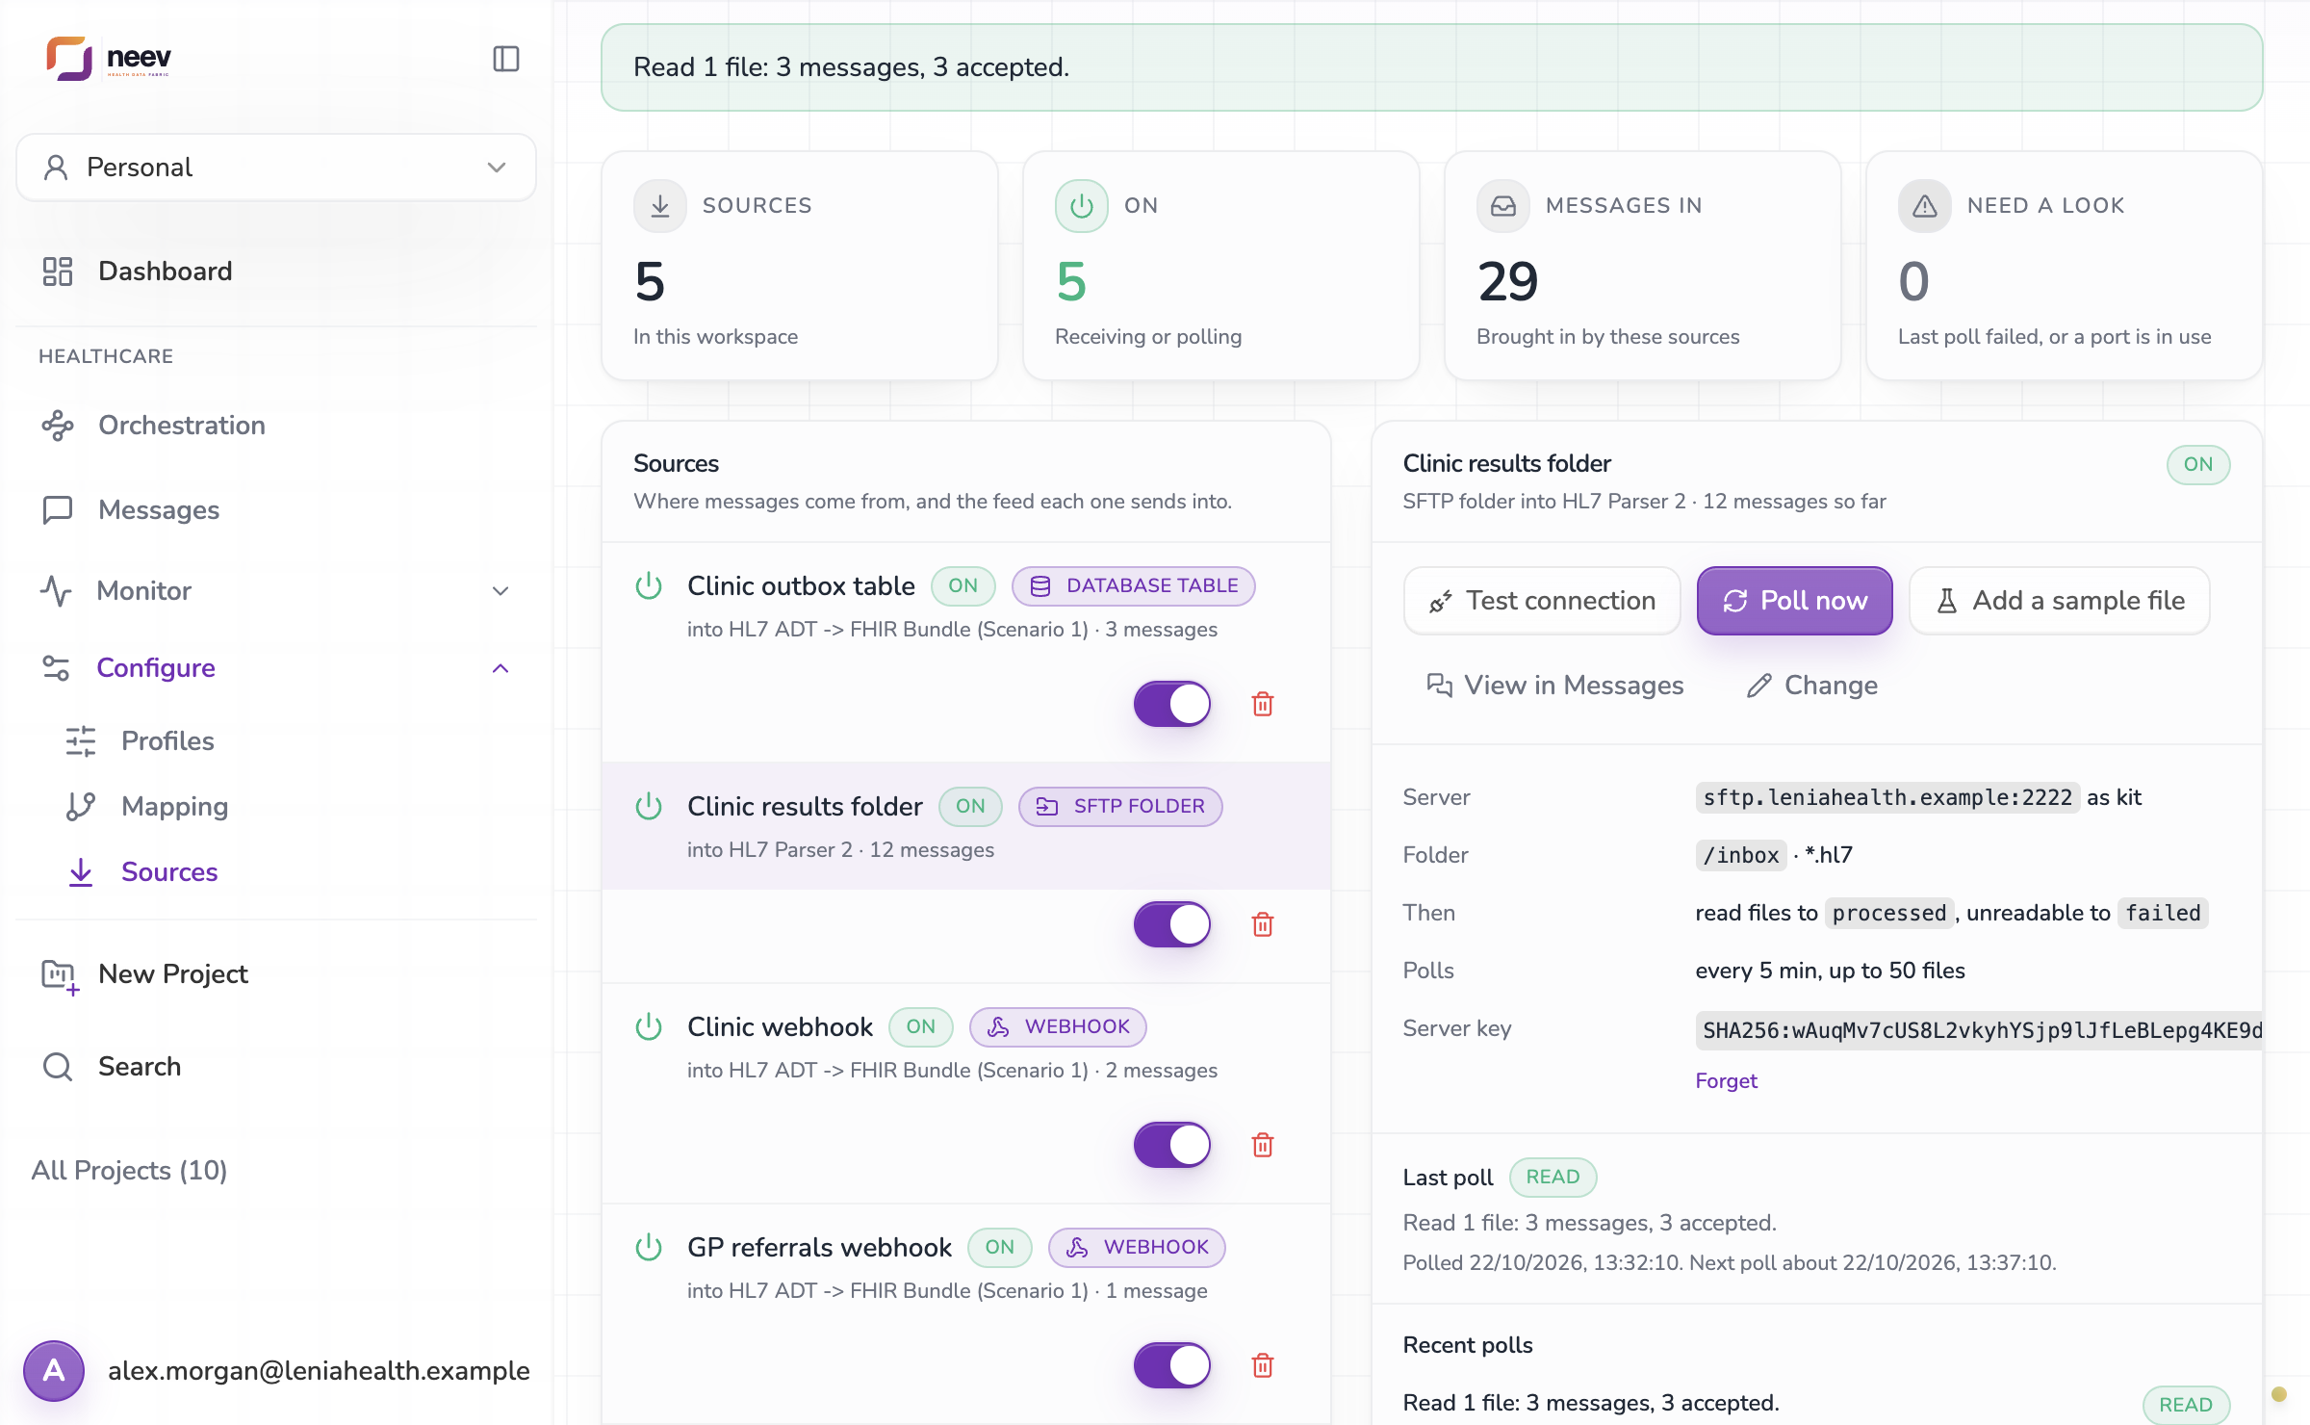Image resolution: width=2310 pixels, height=1425 pixels.
Task: Open All Projects (10)
Action: (x=130, y=1171)
